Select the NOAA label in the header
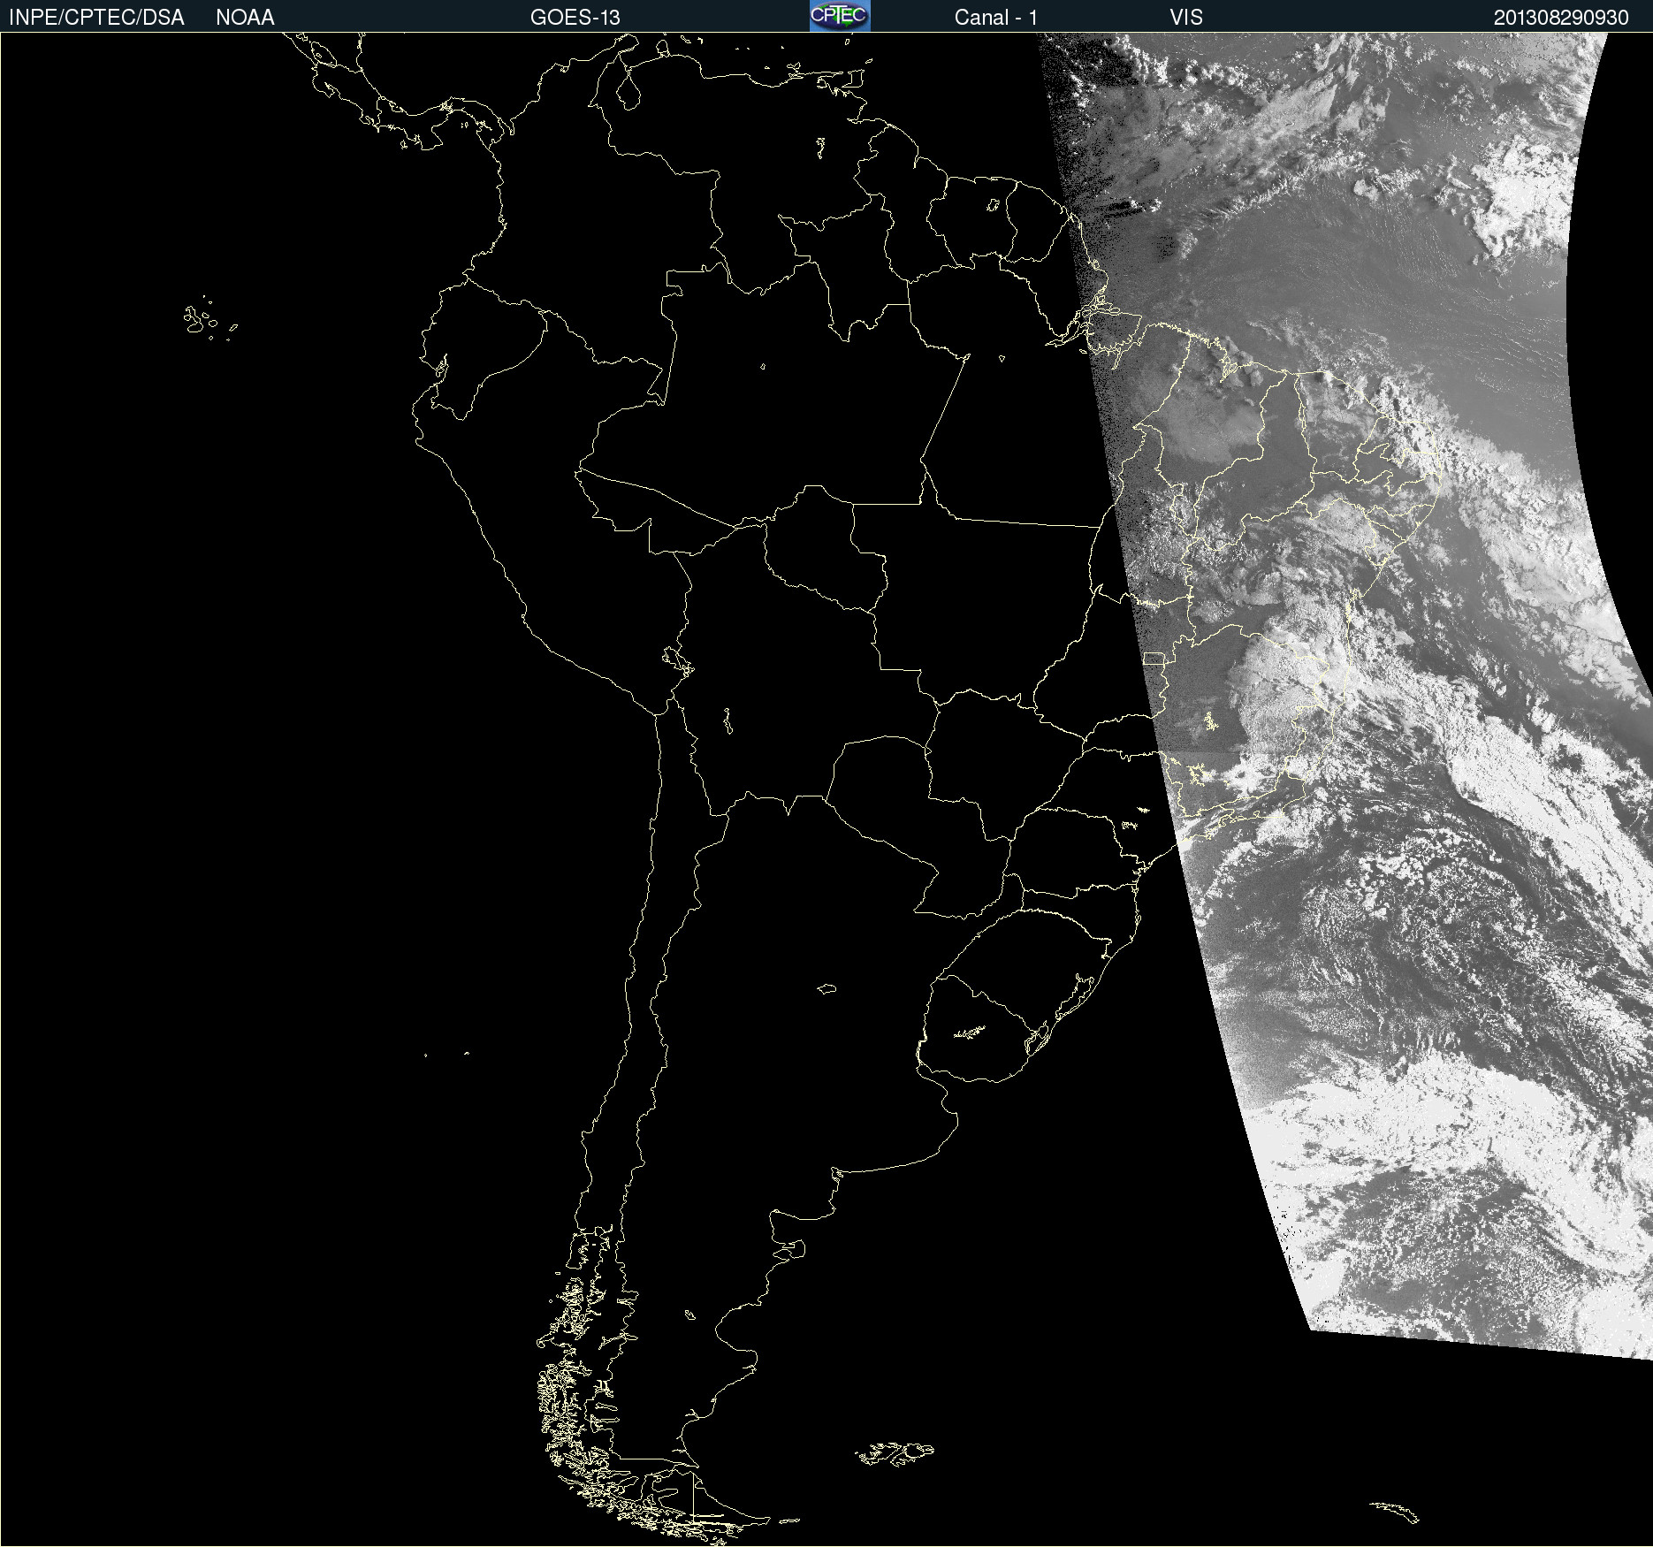 245,18
